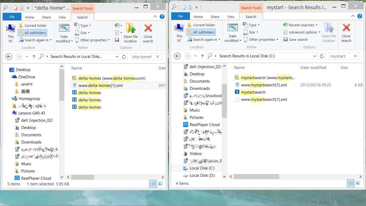Click This PC icon in left ribbon
Viewport: 366px width, 206px height.
click(x=11, y=33)
